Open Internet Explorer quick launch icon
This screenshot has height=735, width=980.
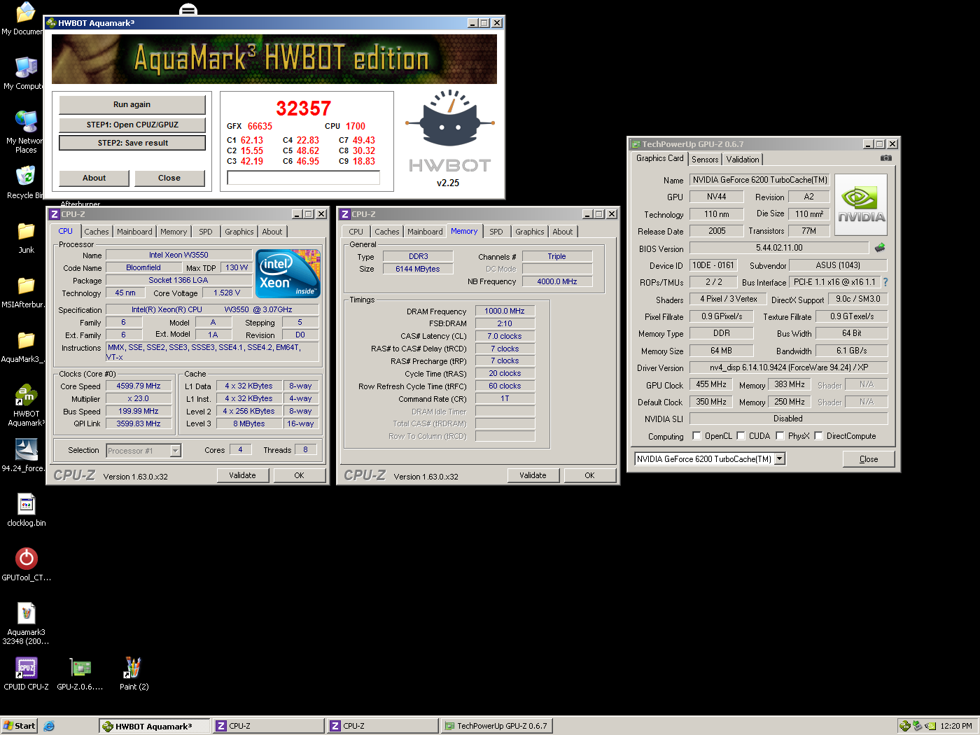point(49,726)
